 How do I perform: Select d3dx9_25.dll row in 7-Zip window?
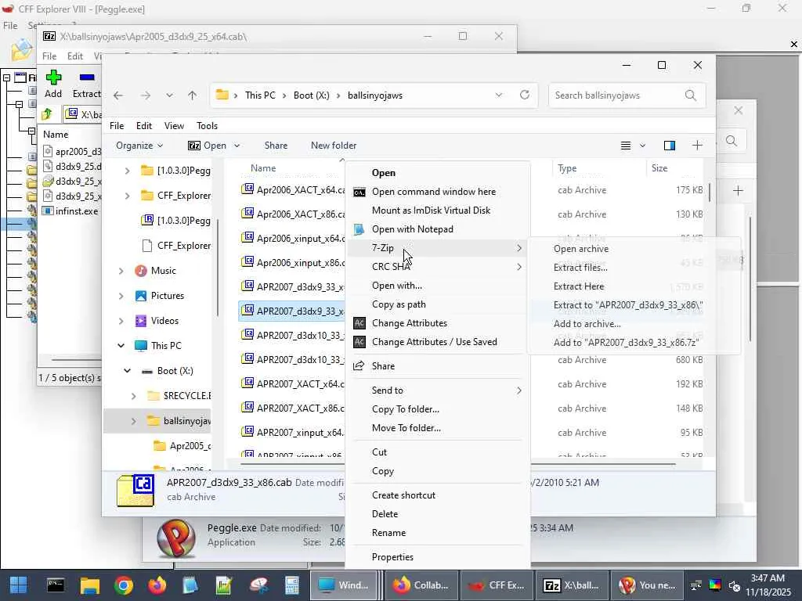[x=71, y=166]
